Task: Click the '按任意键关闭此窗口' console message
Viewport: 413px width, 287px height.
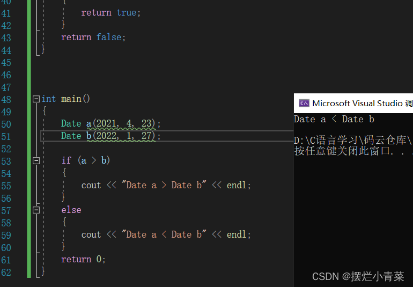Action: click(x=353, y=151)
